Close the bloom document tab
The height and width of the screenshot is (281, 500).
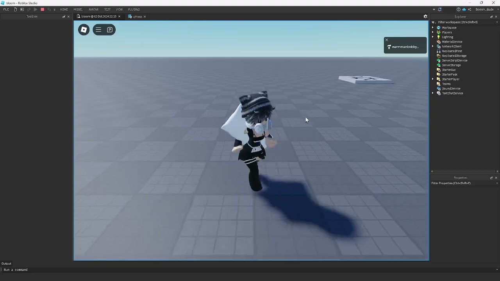click(119, 16)
